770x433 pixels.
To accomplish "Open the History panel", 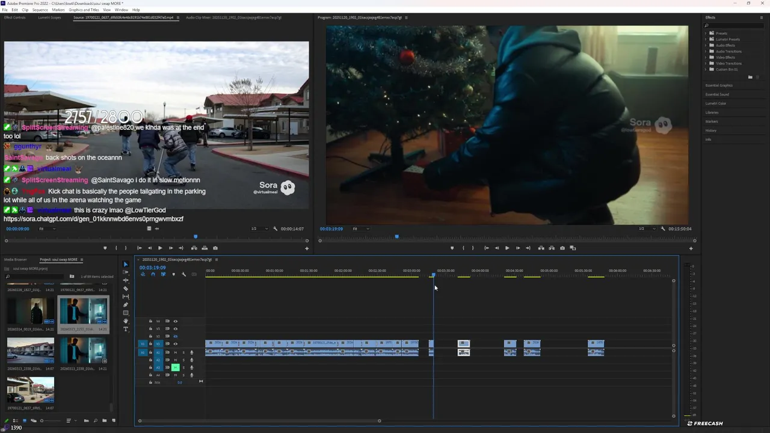I will pos(711,131).
